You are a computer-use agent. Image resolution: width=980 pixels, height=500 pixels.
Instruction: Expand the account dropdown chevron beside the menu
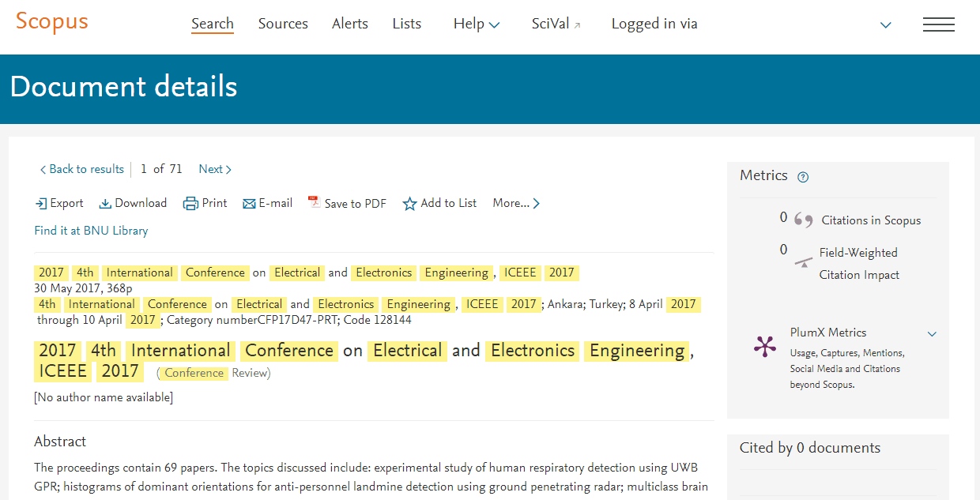pyautogui.click(x=886, y=25)
